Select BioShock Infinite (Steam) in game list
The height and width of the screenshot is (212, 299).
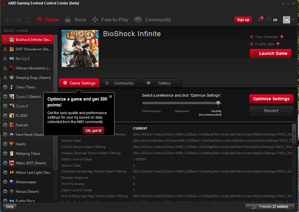(28, 39)
